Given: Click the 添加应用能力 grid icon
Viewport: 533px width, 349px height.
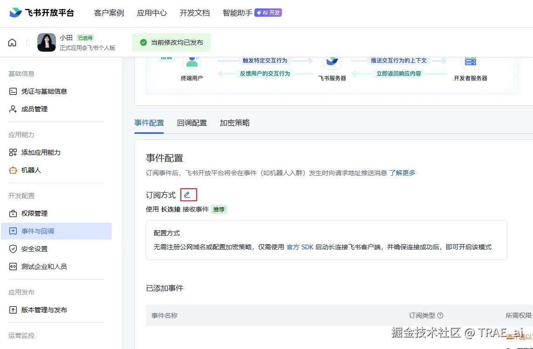Looking at the screenshot, I should pyautogui.click(x=13, y=152).
